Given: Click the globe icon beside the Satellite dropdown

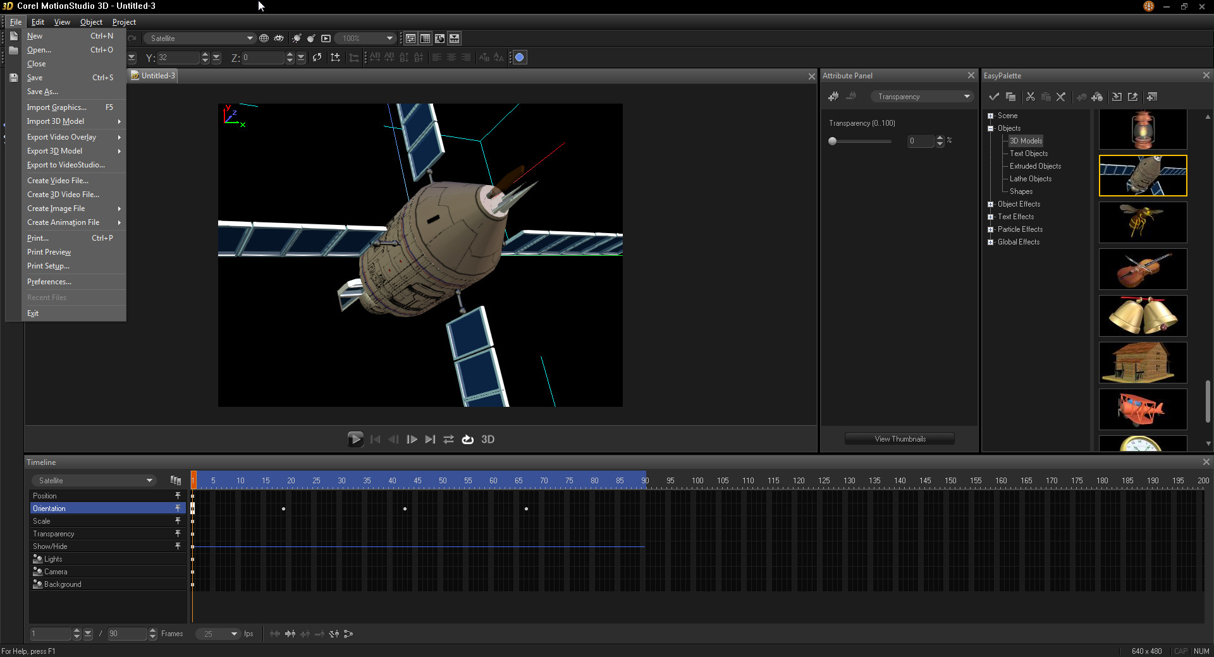Looking at the screenshot, I should [264, 39].
